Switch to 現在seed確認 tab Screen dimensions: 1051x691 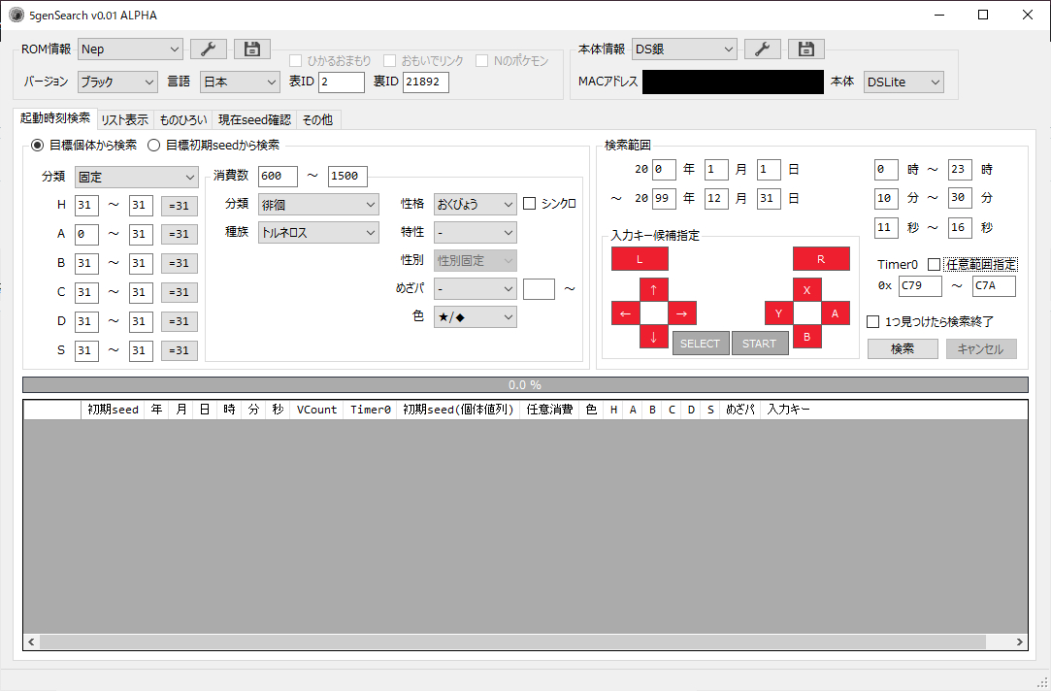click(254, 120)
